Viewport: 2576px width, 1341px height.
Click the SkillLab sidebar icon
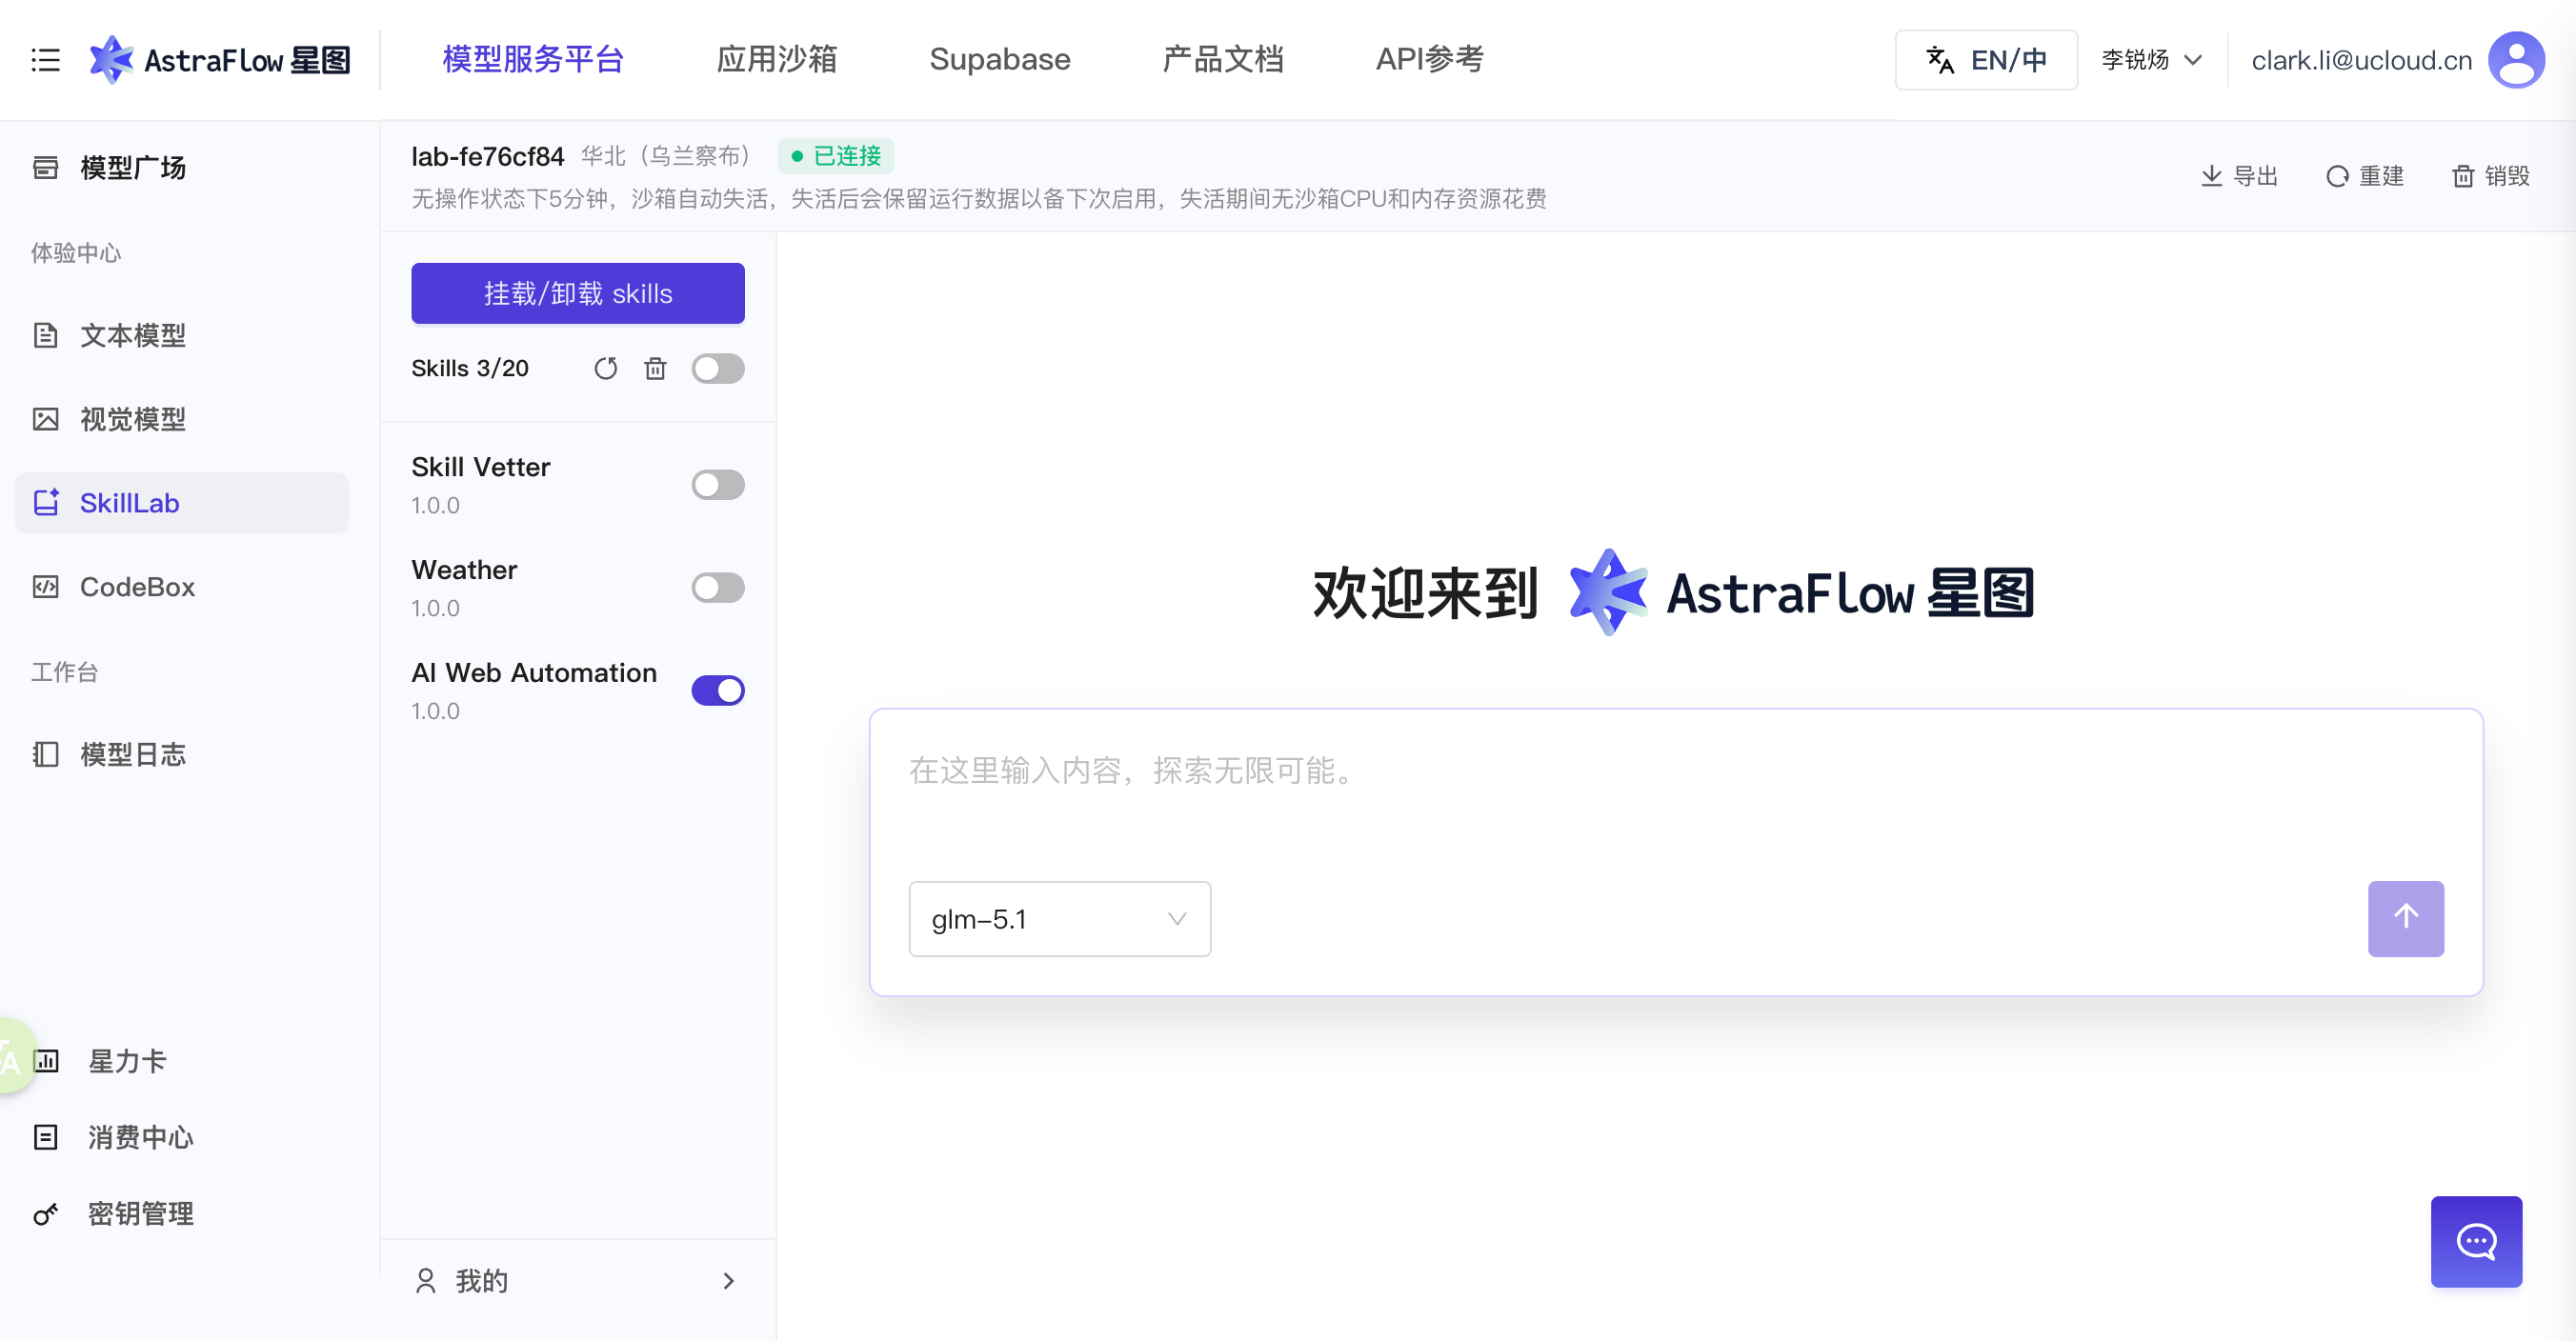coord(46,503)
